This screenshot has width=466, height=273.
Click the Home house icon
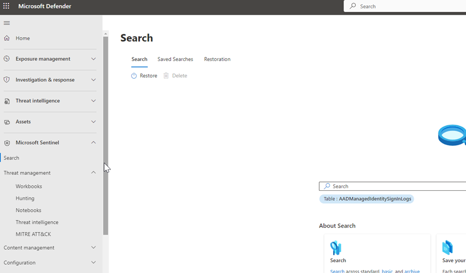(x=7, y=38)
